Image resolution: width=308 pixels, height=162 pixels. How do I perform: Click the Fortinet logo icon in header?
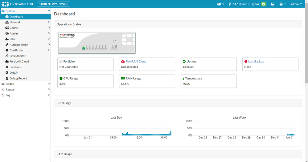pos(5,4)
